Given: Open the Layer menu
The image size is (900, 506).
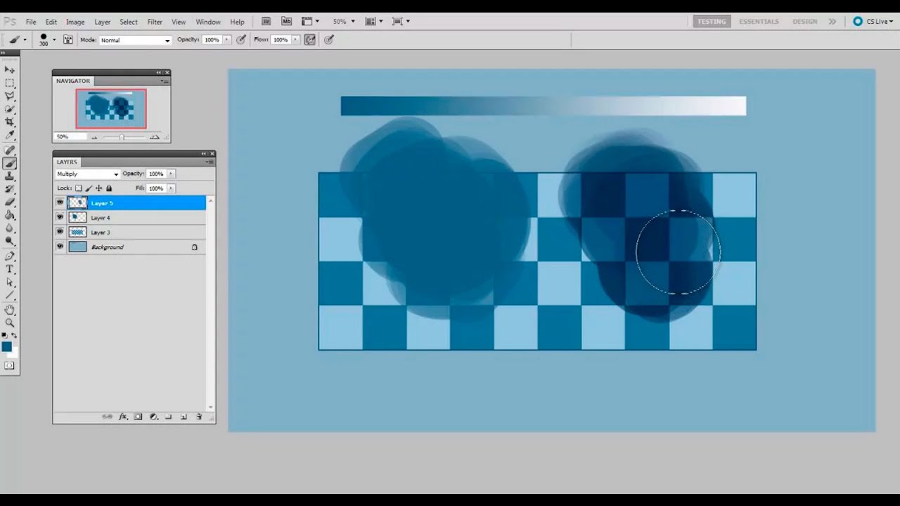Looking at the screenshot, I should 103,22.
